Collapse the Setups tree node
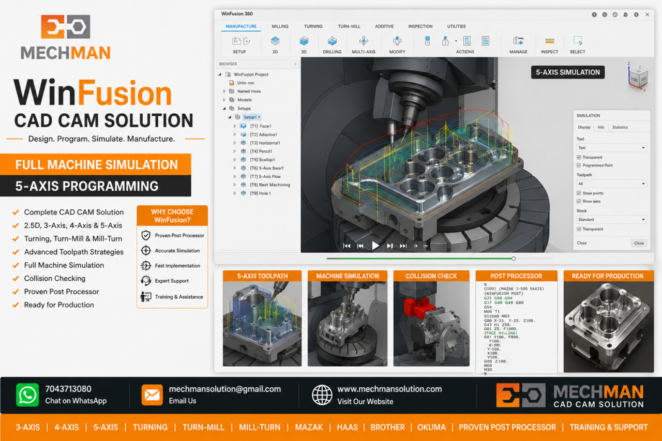Viewport: 662px width, 441px height. pos(224,109)
